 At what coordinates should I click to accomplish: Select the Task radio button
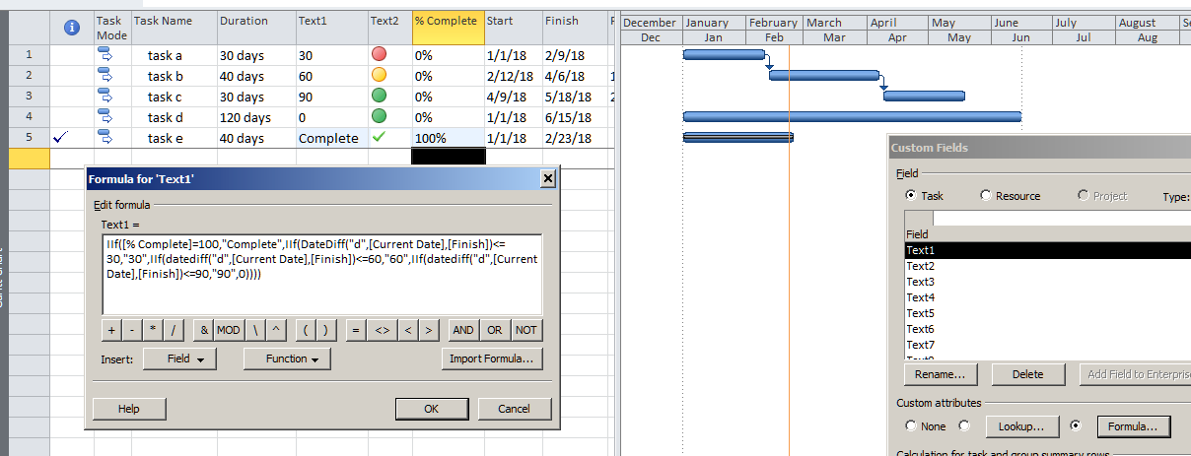(x=910, y=196)
